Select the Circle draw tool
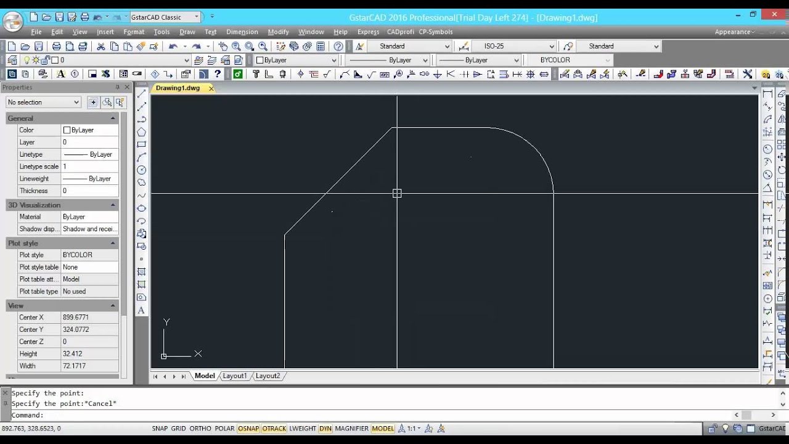This screenshot has width=789, height=444. tap(142, 170)
